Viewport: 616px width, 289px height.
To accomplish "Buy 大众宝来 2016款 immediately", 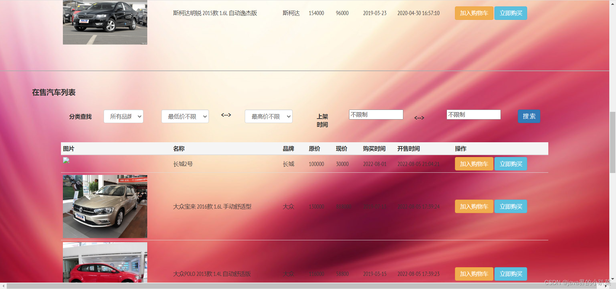I will tap(511, 207).
